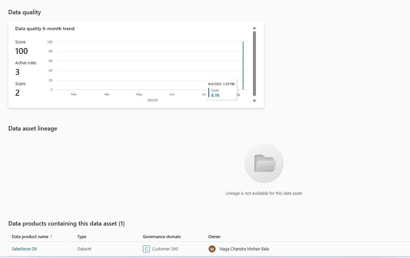Click the scroll up arrow in the trend card
Viewport: 410px width, 258px height.
pyautogui.click(x=254, y=28)
